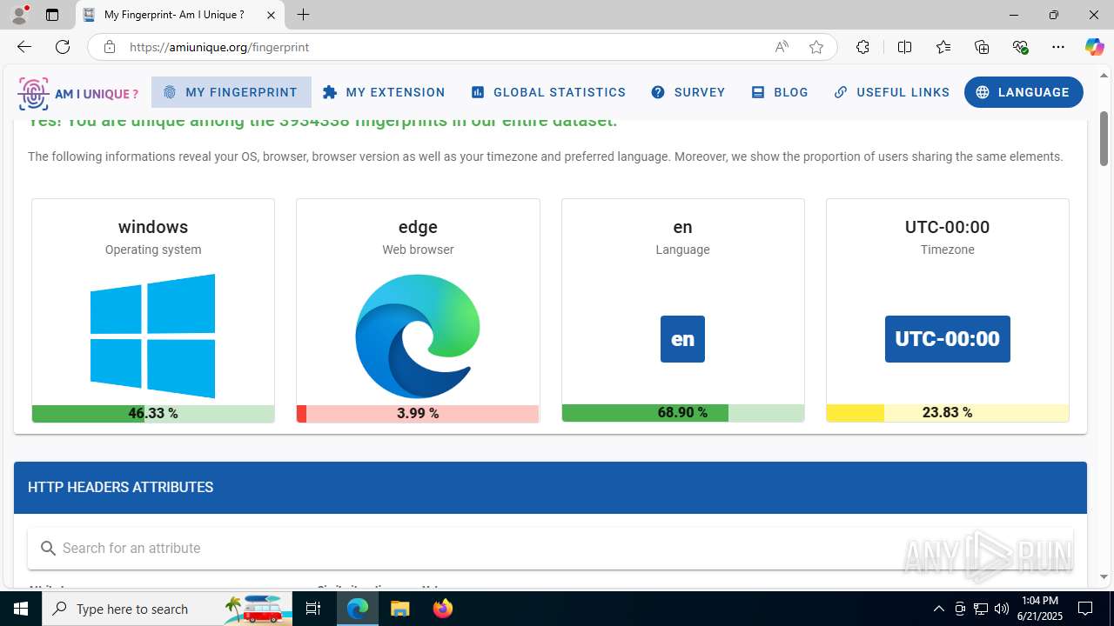This screenshot has width=1114, height=626.
Task: Focus the 'Search for an attribute' field
Action: [x=550, y=549]
